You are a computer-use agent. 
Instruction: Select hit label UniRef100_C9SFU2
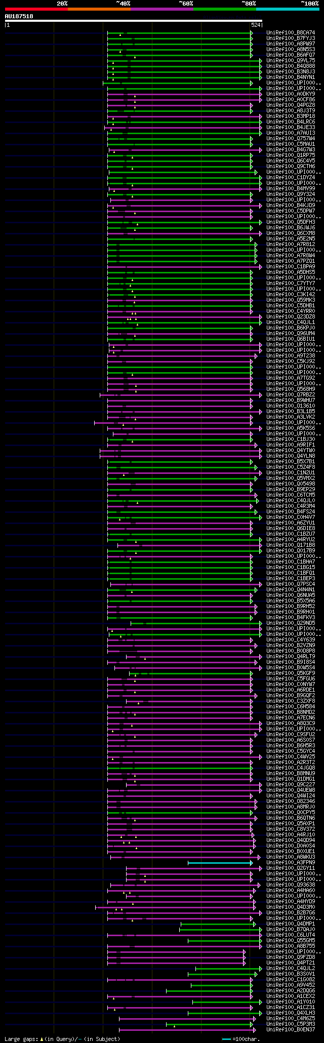(x=291, y=734)
